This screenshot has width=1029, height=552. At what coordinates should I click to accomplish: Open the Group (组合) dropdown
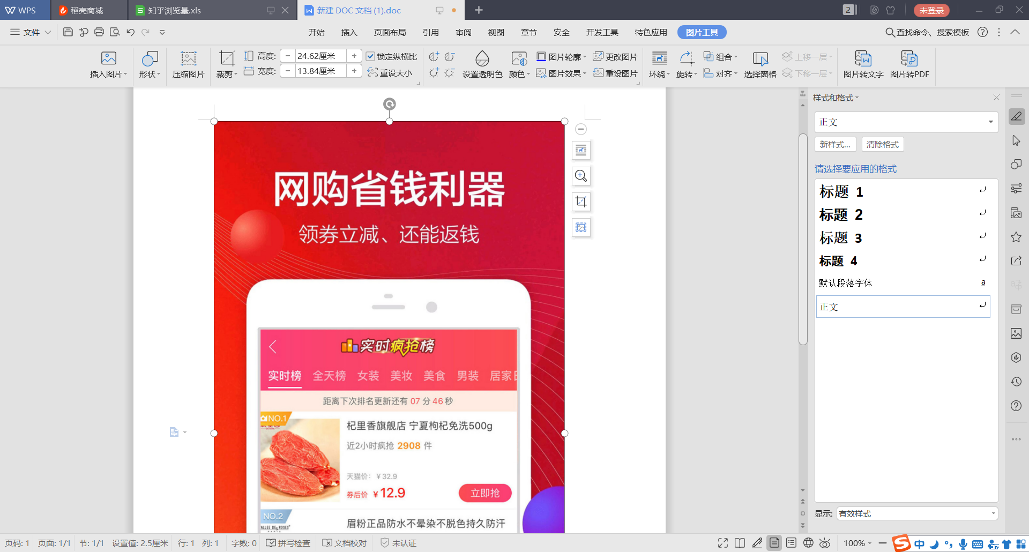point(721,57)
